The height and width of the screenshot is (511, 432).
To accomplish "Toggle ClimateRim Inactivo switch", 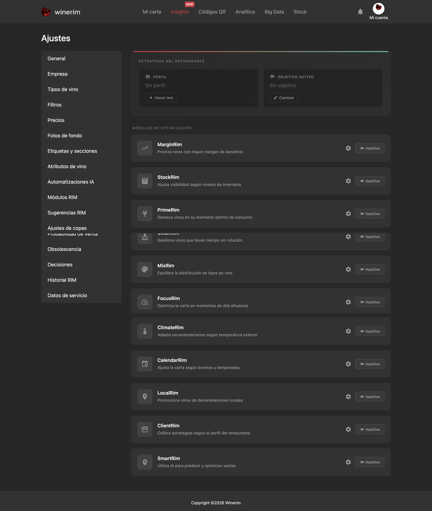I will coord(370,331).
